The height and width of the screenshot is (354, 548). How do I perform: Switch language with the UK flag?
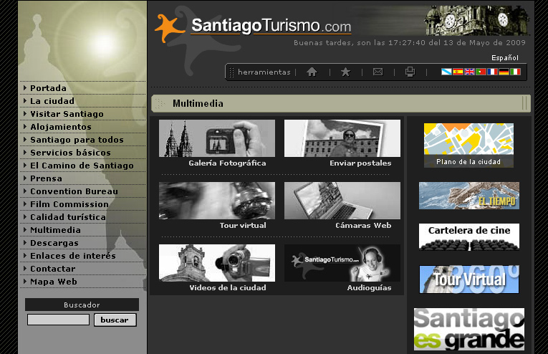point(469,72)
